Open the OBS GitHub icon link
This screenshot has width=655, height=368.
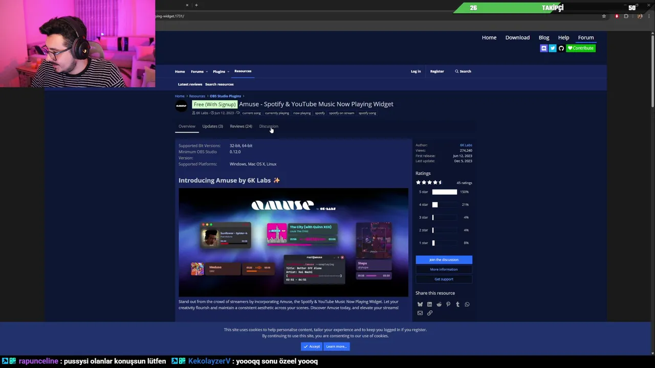pyautogui.click(x=561, y=48)
